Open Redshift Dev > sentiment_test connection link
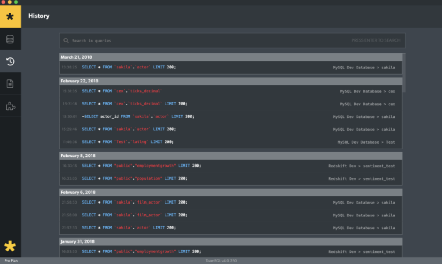The height and width of the screenshot is (264, 442). 362,166
